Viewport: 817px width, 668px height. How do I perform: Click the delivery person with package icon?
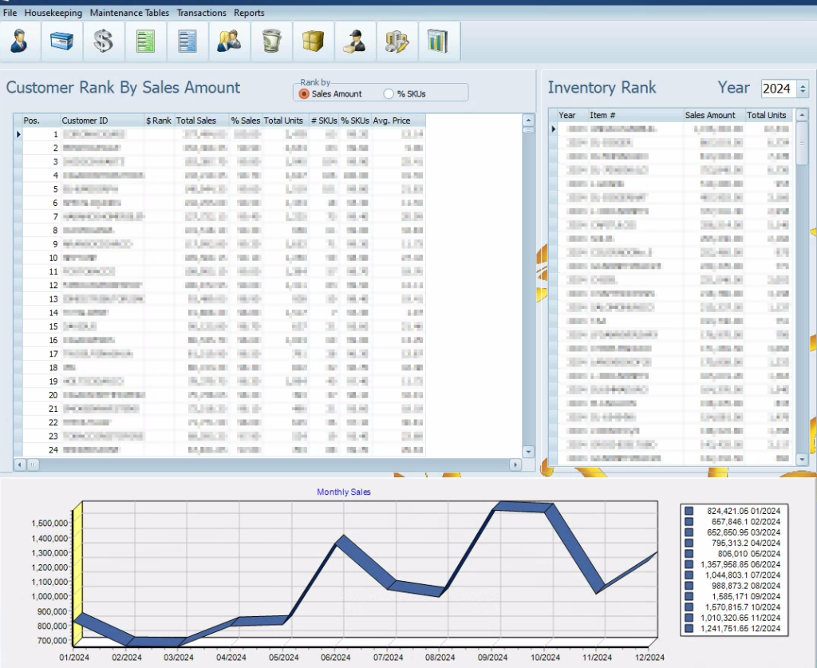(x=353, y=41)
